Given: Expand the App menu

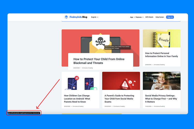Looking at the screenshot, I should click(132, 17).
